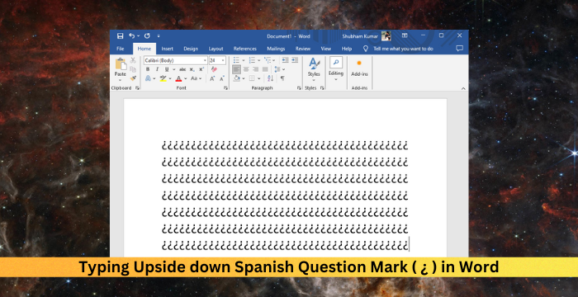The image size is (578, 297).
Task: Open the Paragraph dialog launcher
Action: (299, 88)
